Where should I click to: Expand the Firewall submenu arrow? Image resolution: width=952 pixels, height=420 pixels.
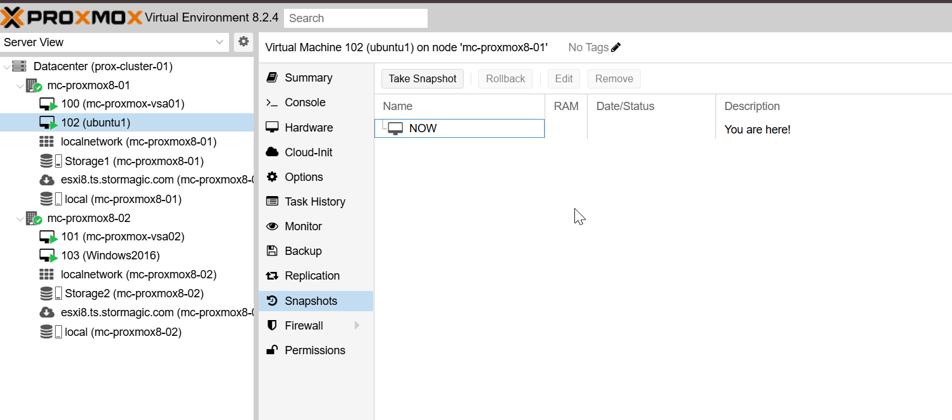pyautogui.click(x=357, y=325)
